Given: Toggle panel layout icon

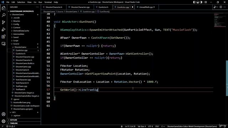Looking at the screenshot, I should [x=198, y=2].
